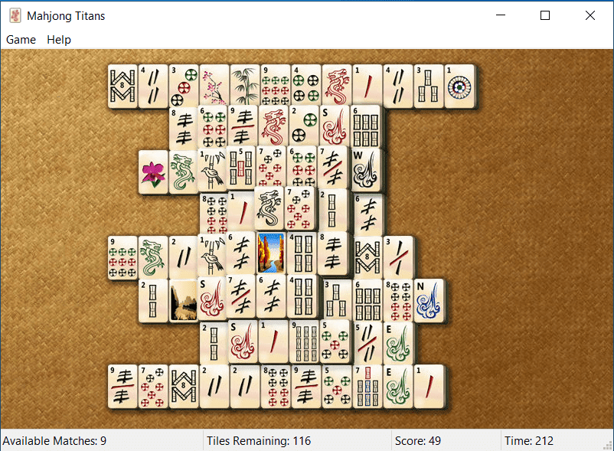This screenshot has height=451, width=614.
Task: Select the pink orchid flower tile
Action: point(153,172)
